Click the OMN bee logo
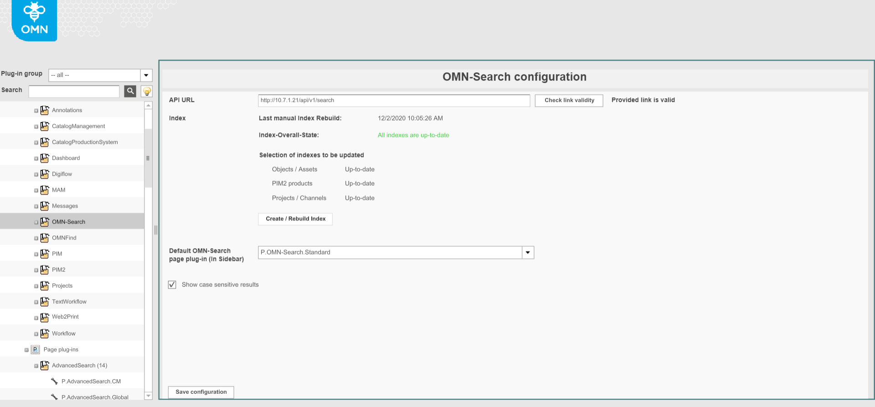 (34, 20)
